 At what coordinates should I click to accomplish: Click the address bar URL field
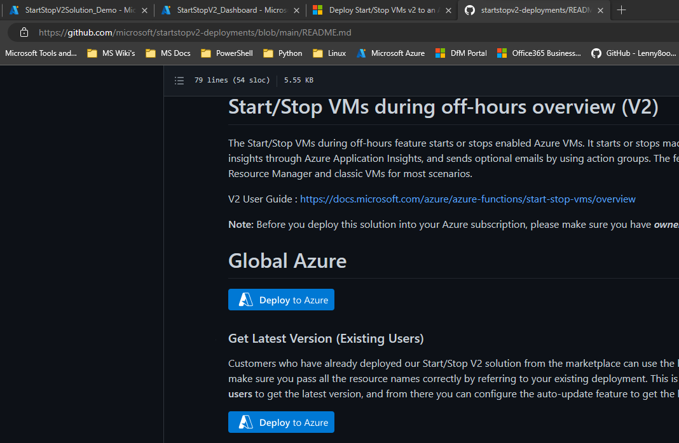coord(191,31)
